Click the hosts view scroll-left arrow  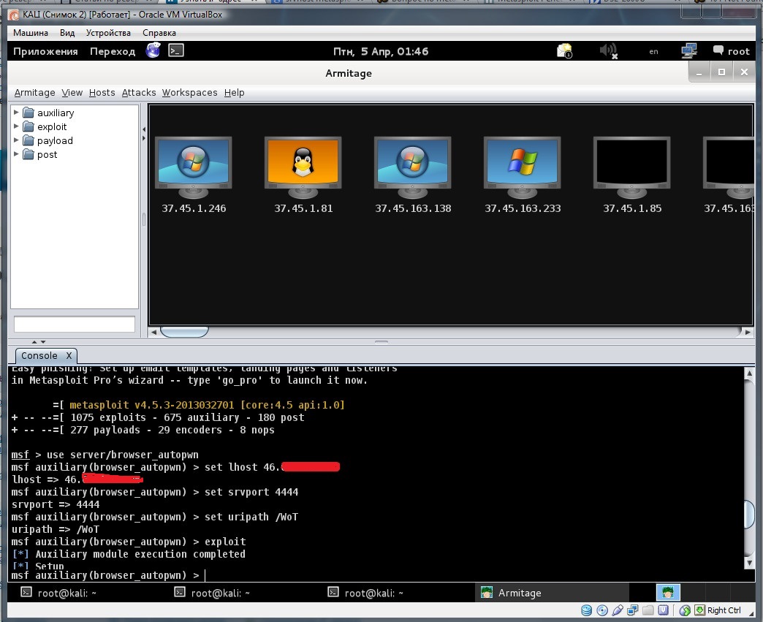153,332
